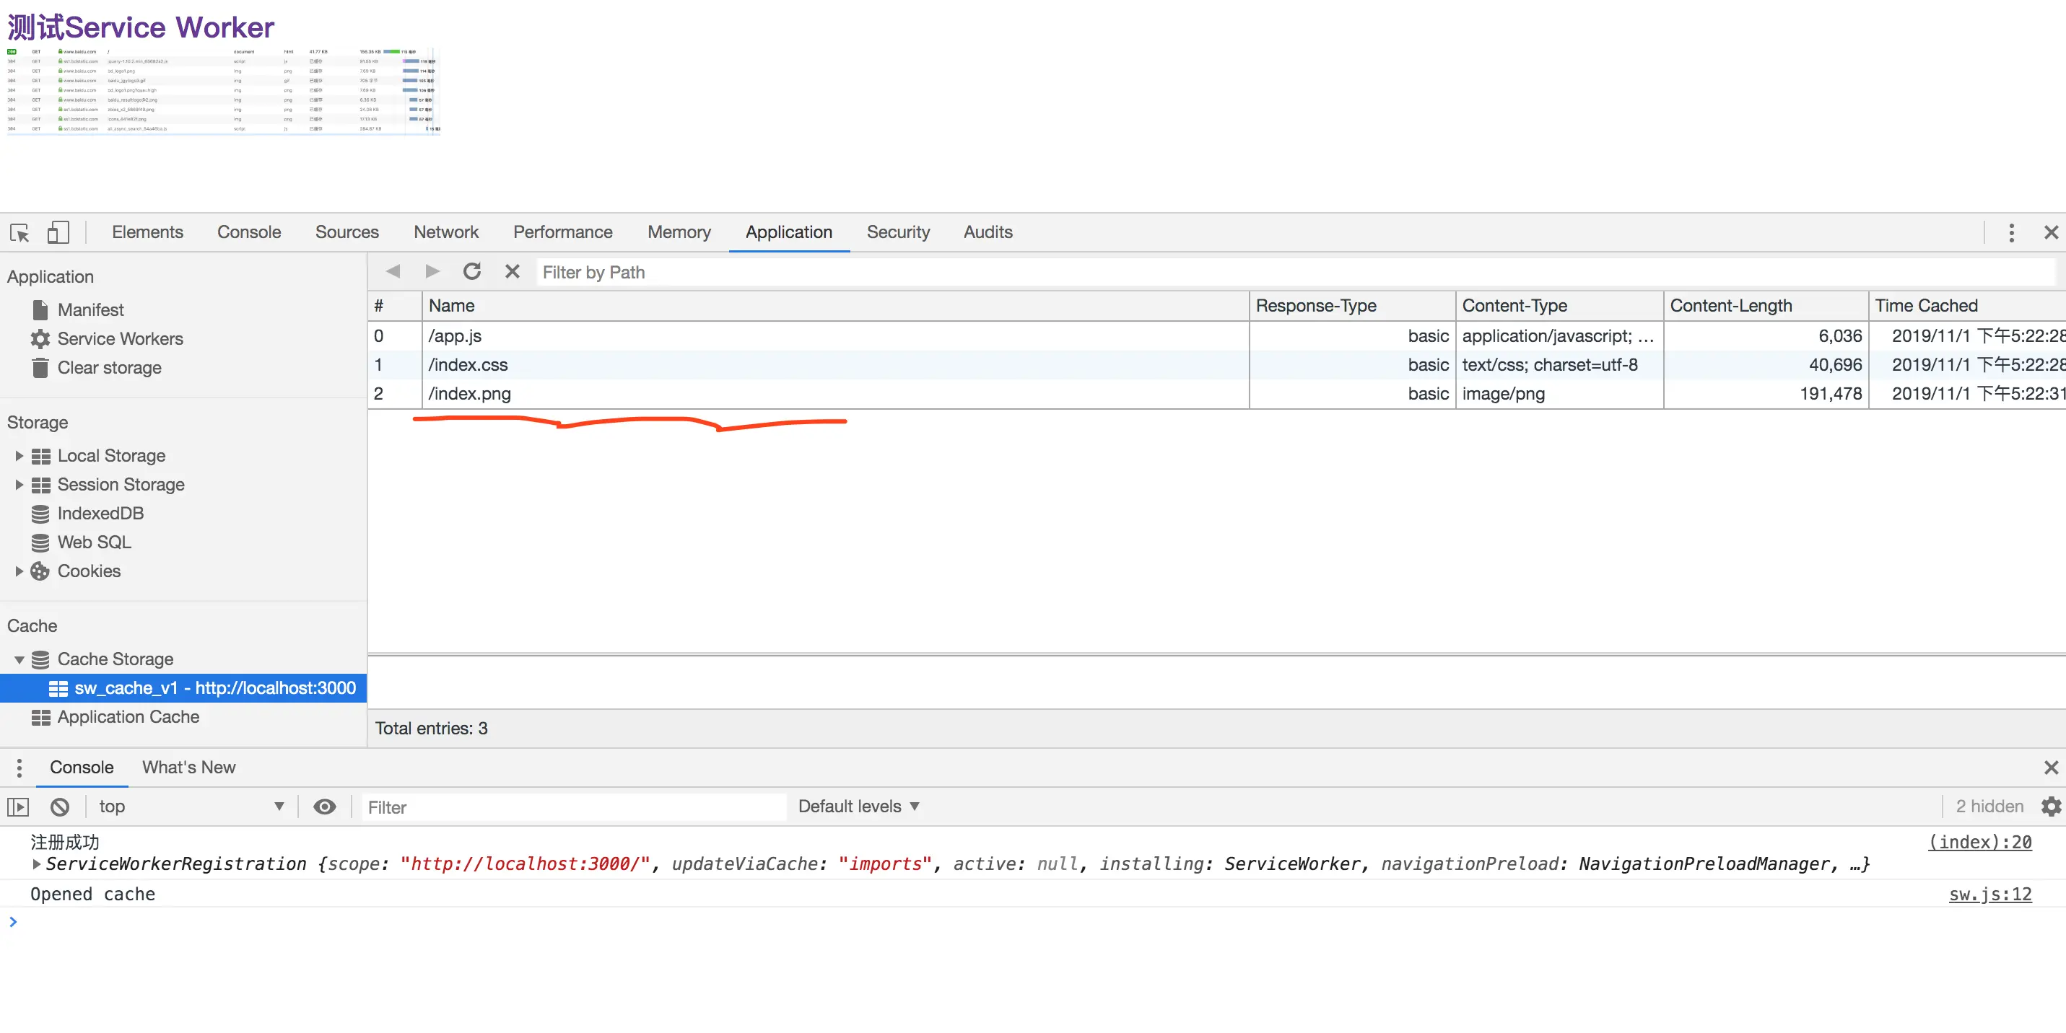Create a live expression eye icon
Screen dimensions: 2066x1033
pos(324,806)
